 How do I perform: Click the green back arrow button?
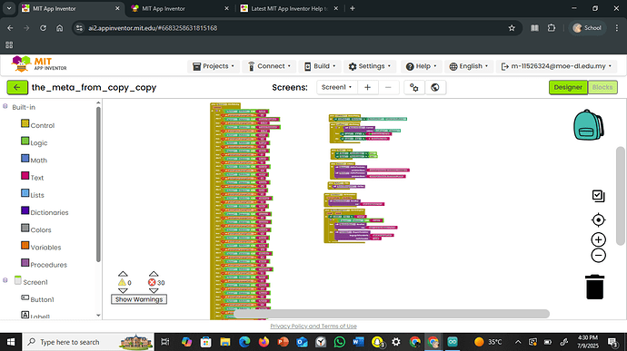(17, 87)
